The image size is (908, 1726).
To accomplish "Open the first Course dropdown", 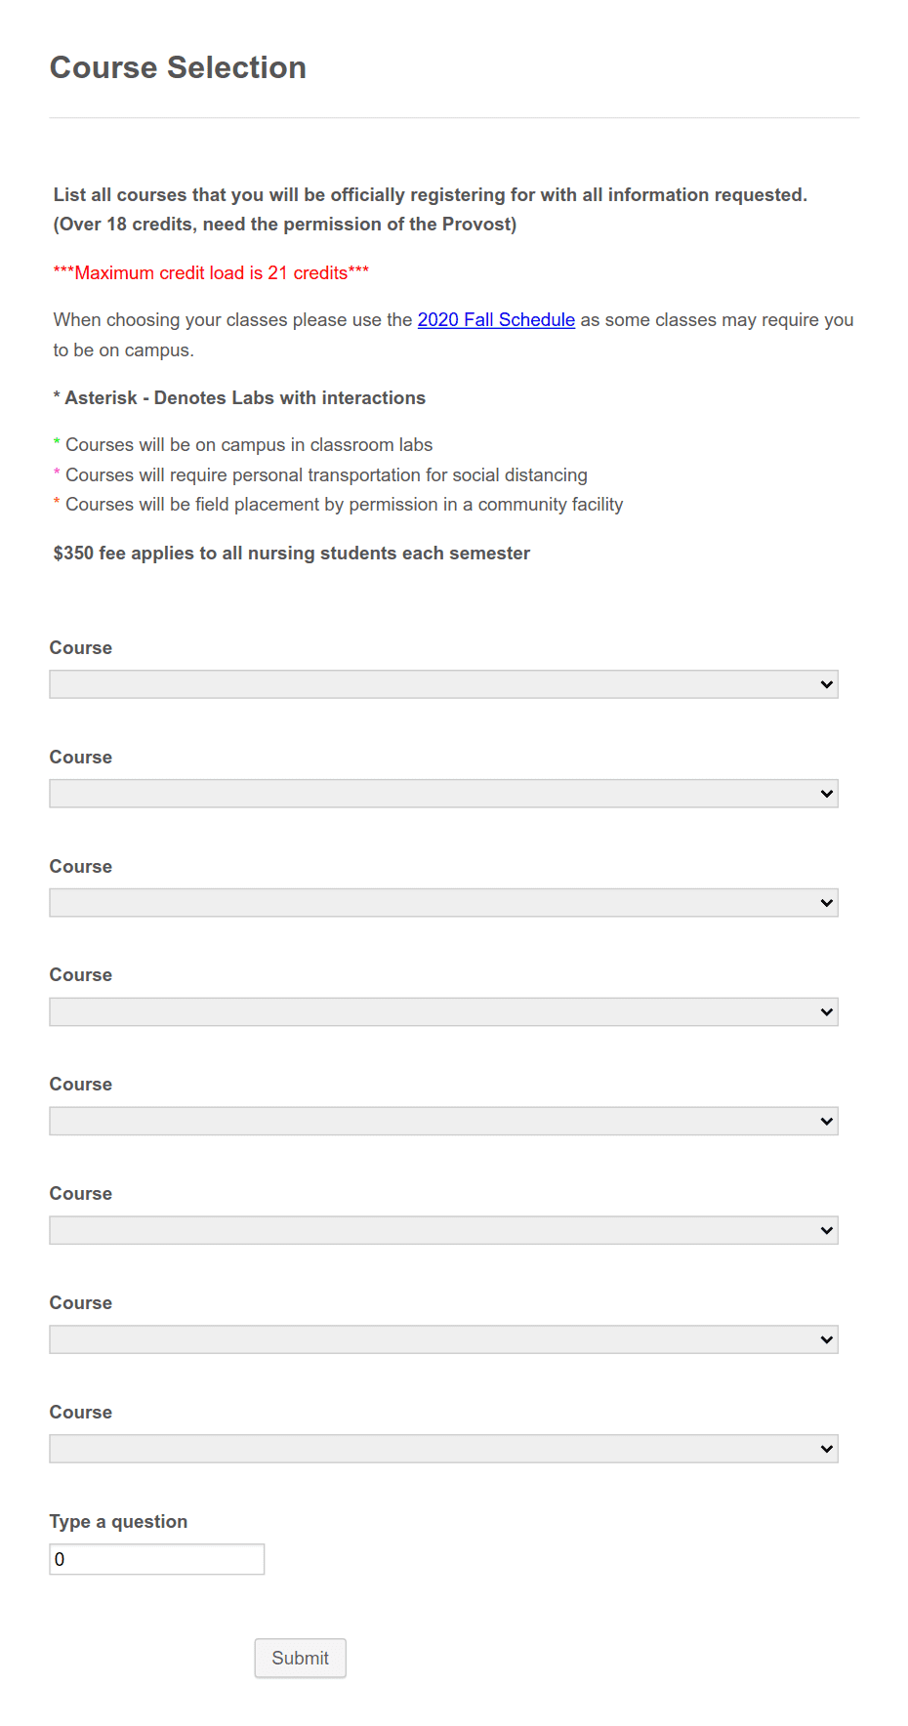I will click(x=443, y=684).
